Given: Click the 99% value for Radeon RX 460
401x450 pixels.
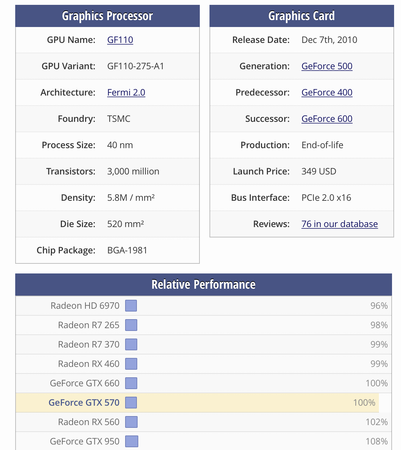Looking at the screenshot, I should click(379, 364).
